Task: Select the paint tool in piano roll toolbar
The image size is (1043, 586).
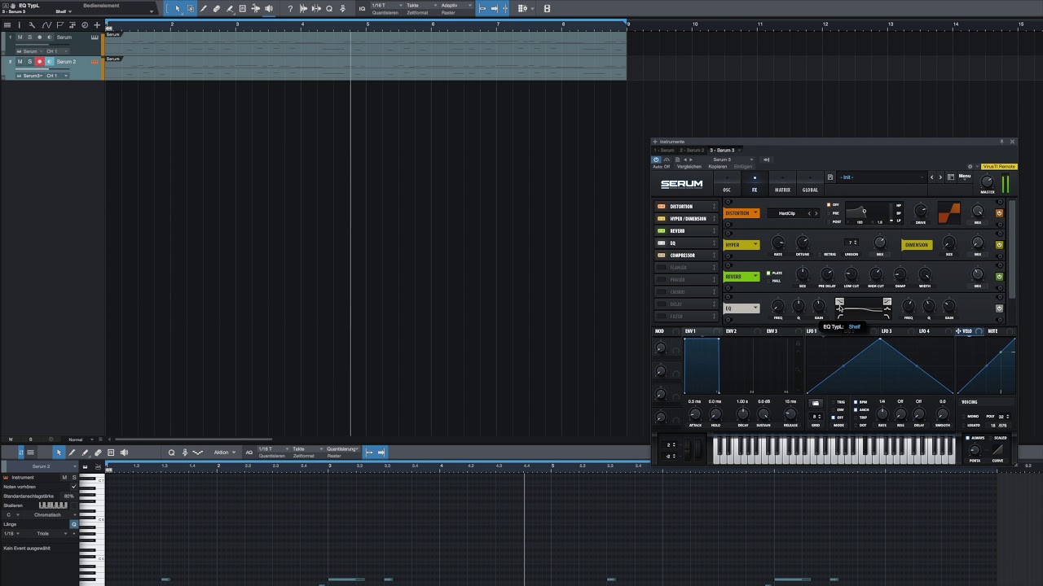Action: (85, 452)
